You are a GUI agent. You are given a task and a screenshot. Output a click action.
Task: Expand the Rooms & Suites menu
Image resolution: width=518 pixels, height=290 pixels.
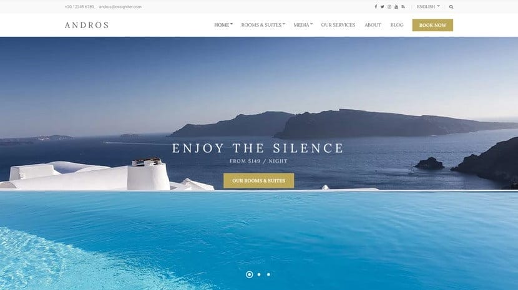point(263,25)
